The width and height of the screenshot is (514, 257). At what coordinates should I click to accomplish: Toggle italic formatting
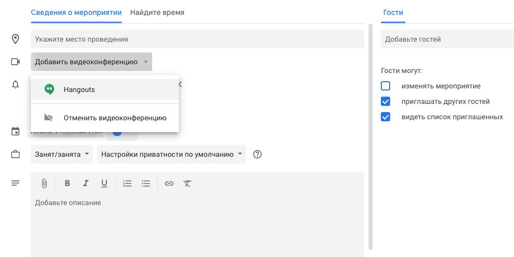click(x=86, y=183)
